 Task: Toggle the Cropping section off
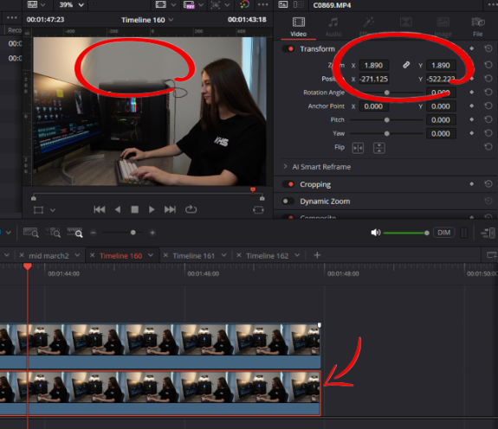coord(288,184)
